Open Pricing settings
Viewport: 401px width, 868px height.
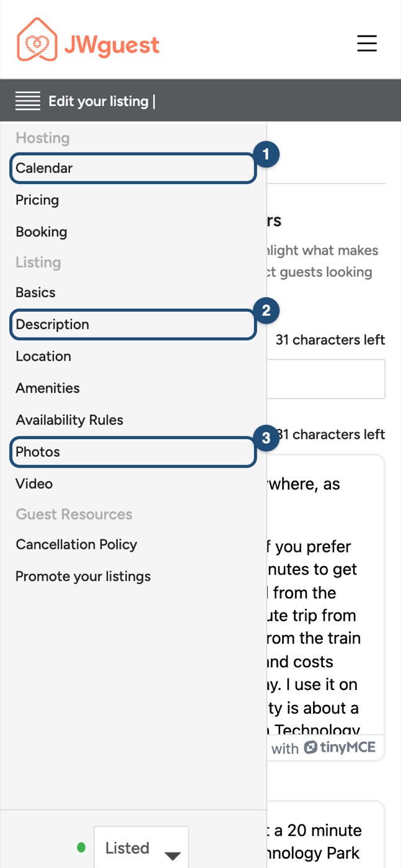(x=37, y=200)
